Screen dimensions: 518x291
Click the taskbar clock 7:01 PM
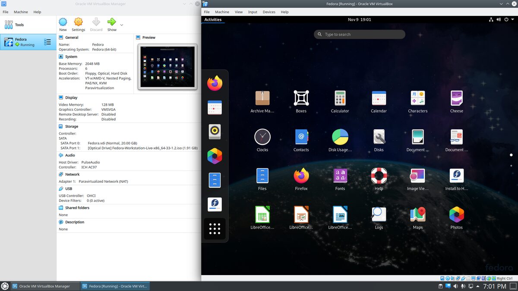pos(495,286)
